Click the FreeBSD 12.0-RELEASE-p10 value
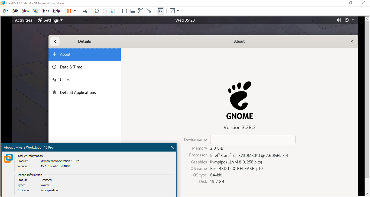Screen dimensions: 370x197 click(236, 168)
